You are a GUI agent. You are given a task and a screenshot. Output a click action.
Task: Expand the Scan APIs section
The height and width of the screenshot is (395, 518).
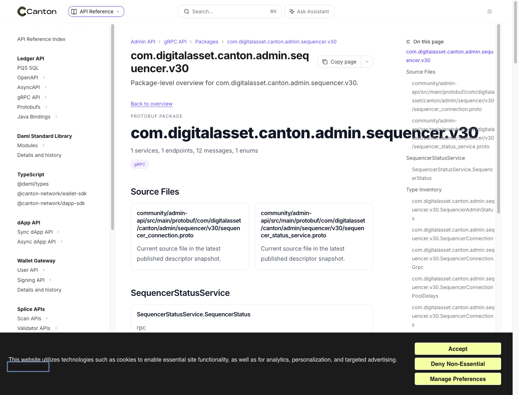click(33, 319)
